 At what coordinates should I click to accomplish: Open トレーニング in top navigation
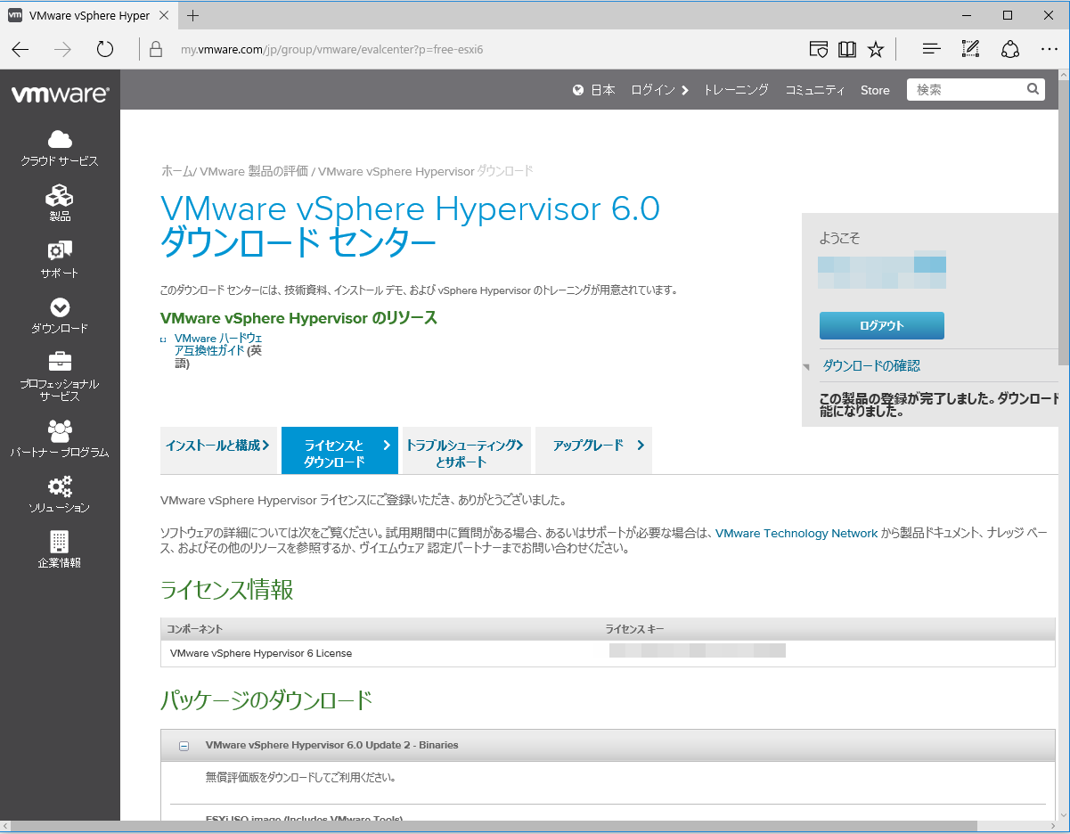[736, 90]
